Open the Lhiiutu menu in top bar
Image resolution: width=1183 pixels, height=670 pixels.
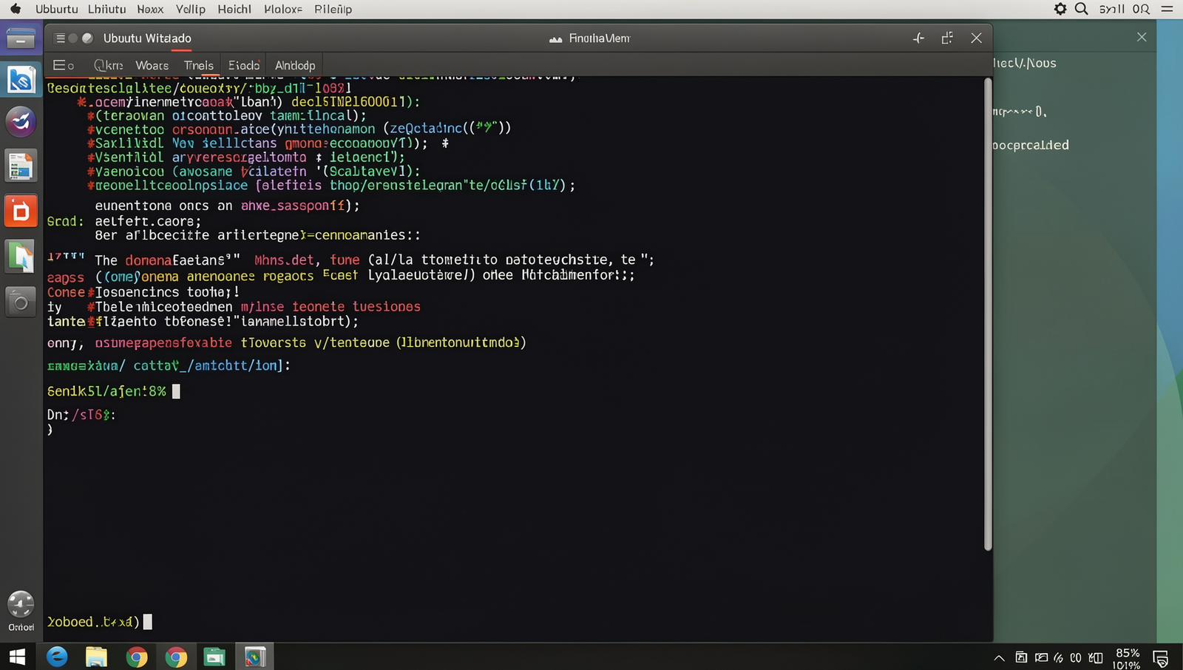point(106,9)
